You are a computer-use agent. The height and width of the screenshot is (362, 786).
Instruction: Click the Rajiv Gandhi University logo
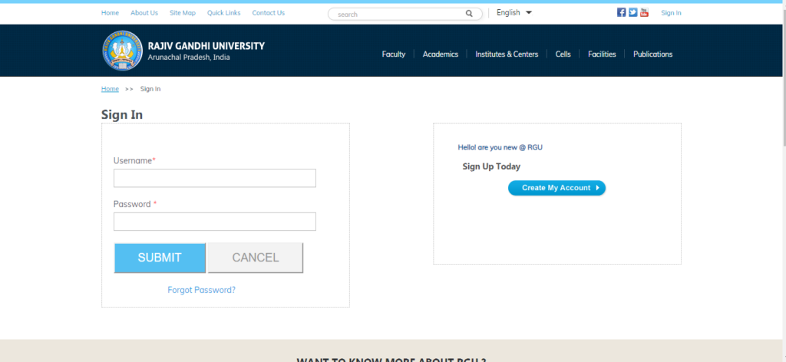pos(122,51)
